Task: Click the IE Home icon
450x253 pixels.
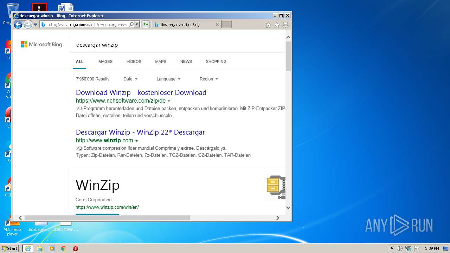Action: click(268, 25)
